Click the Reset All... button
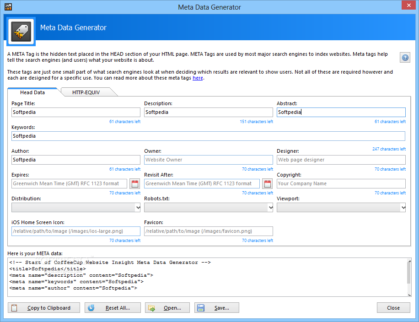This screenshot has height=322, width=419. click(x=113, y=308)
